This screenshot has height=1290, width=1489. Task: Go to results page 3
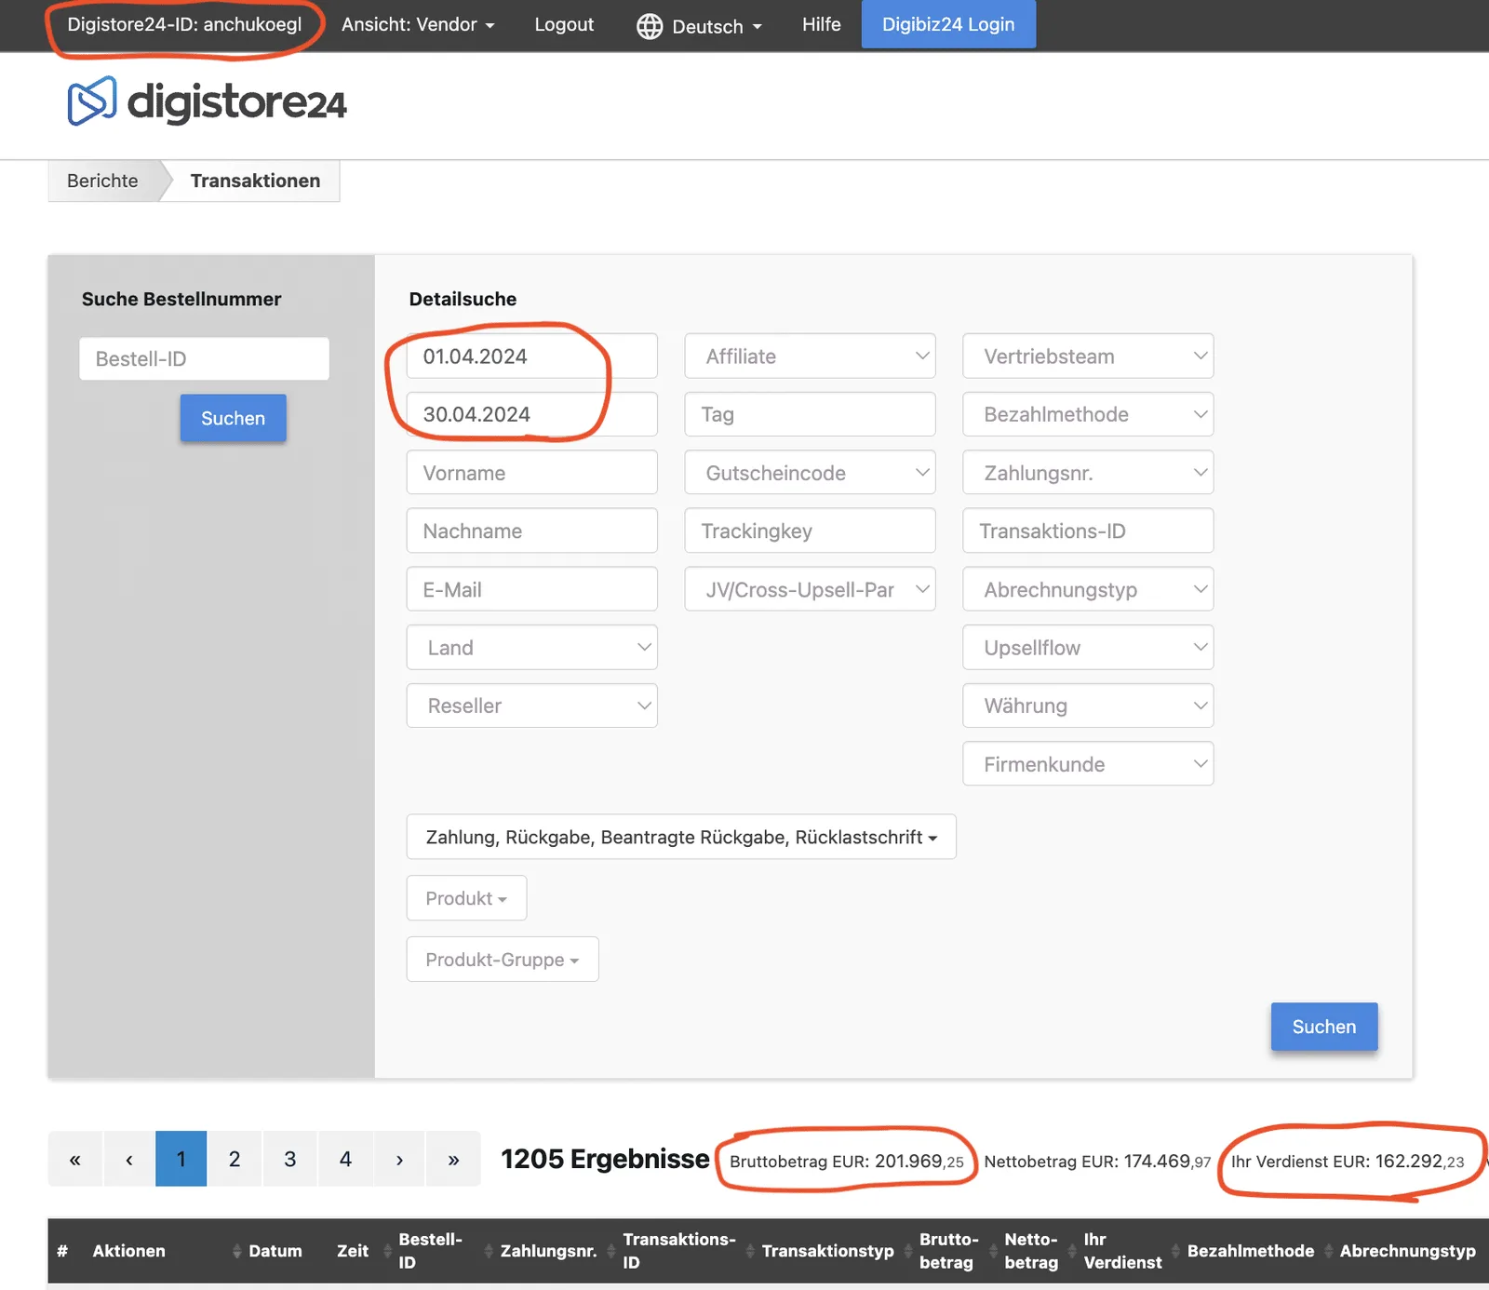(290, 1159)
